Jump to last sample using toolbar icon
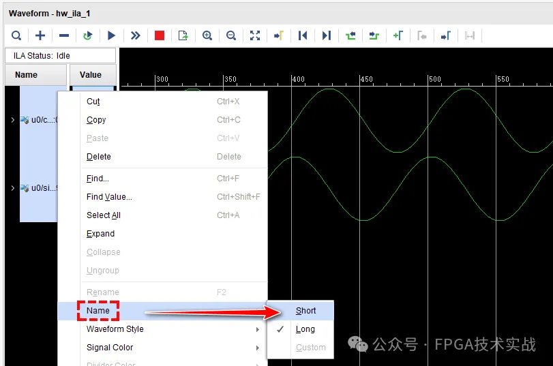553x366 pixels. [327, 35]
